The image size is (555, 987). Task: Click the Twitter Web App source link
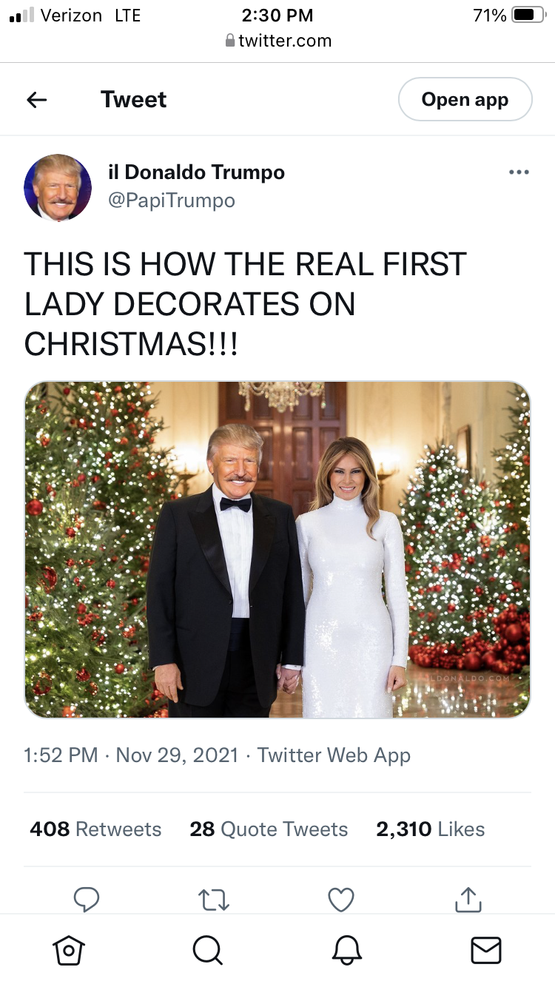point(334,755)
